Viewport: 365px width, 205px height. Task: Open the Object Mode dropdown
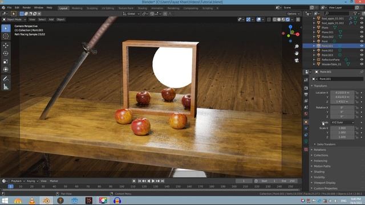pos(14,19)
